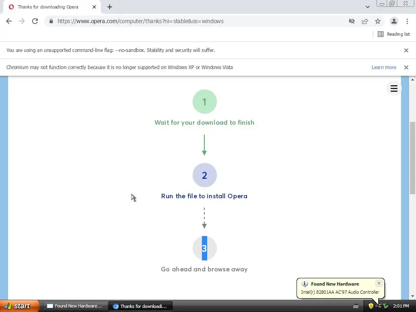The height and width of the screenshot is (312, 416).
Task: Click Chromium Windows XP support notice text
Action: [x=119, y=67]
